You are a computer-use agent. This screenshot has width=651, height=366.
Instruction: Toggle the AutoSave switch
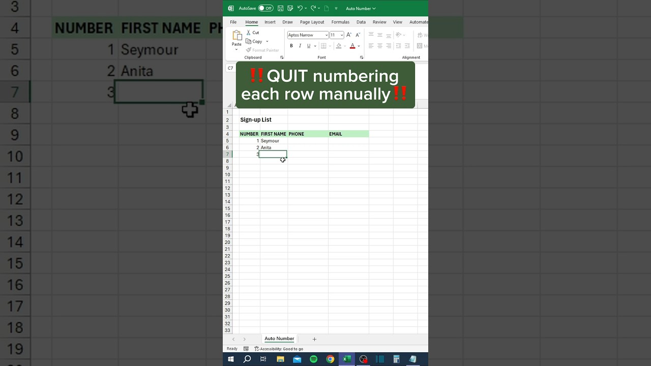tap(265, 8)
